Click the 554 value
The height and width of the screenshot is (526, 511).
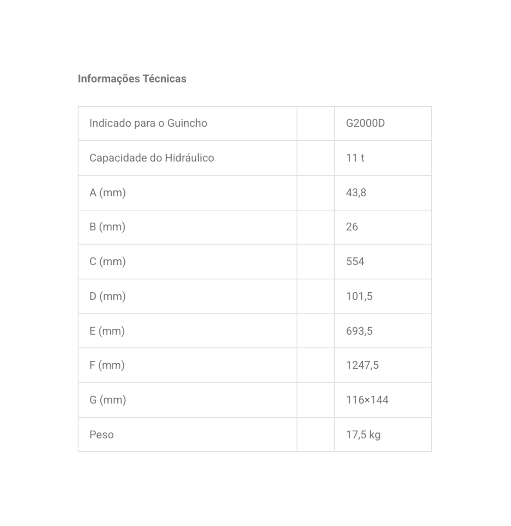[355, 261]
